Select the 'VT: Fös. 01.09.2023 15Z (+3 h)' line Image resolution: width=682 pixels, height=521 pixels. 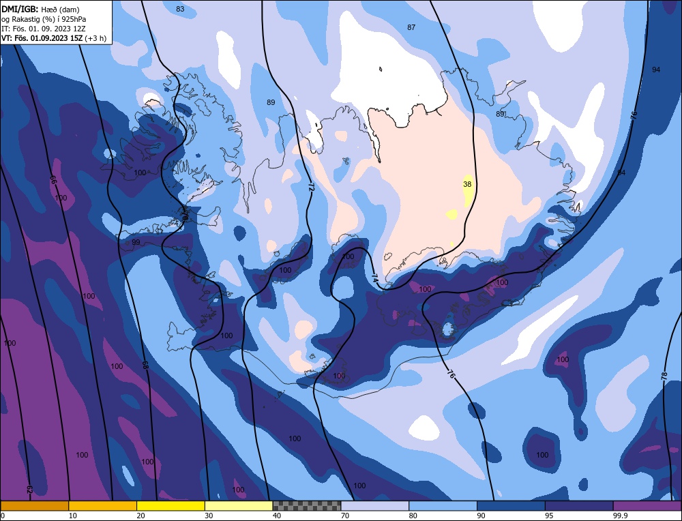click(54, 38)
